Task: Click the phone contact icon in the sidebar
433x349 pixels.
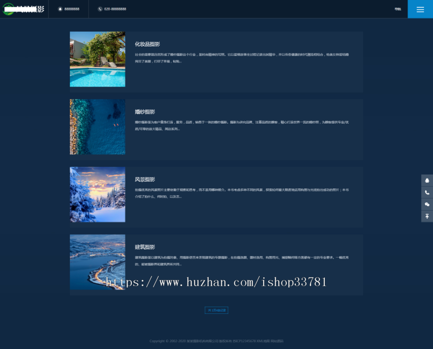Action: tap(427, 192)
